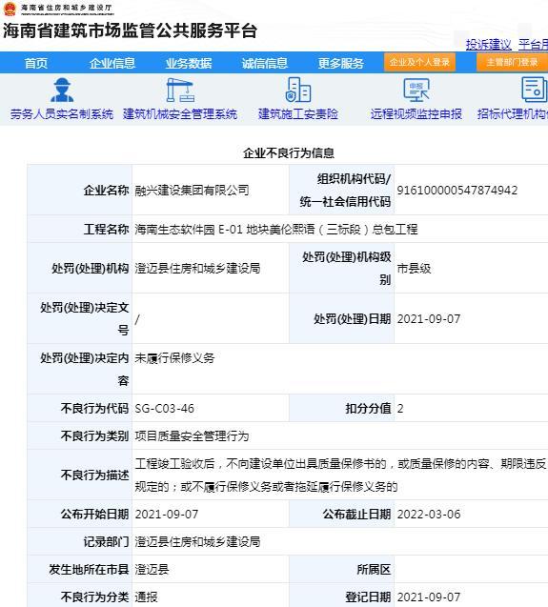
Task: Click the 工程名称 label cell
Action: coord(80,229)
